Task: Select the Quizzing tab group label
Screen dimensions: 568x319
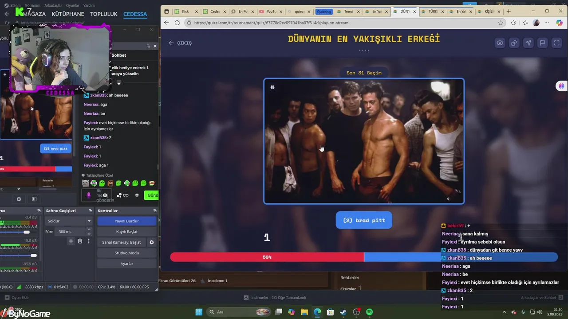Action: click(x=324, y=12)
